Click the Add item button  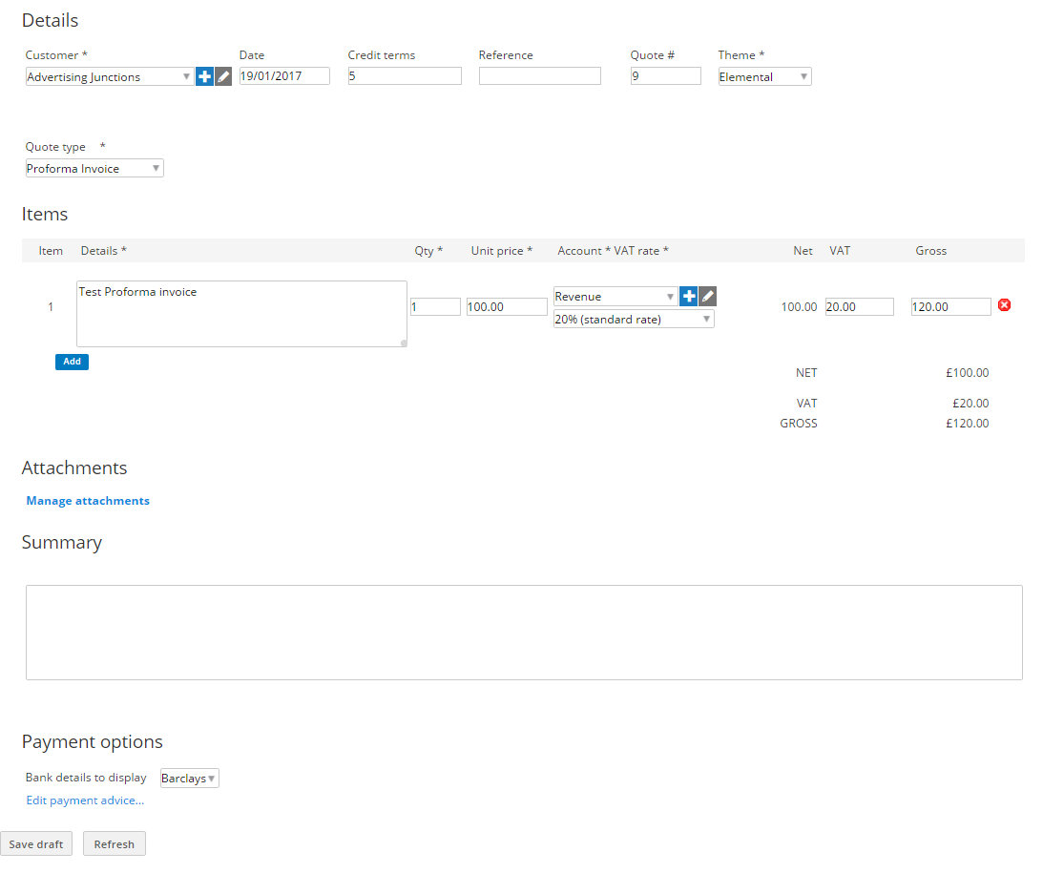[x=72, y=362]
